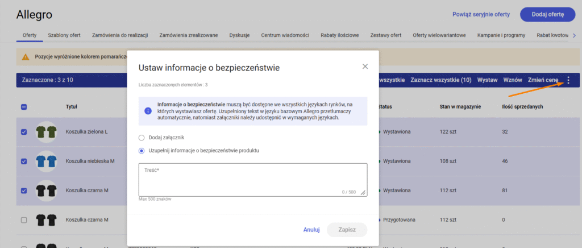Open the Rabaty ilościowe tab
Viewport: 582px width, 248px height.
pos(340,35)
